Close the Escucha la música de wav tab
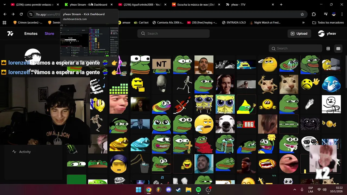347x195 pixels. click(x=219, y=5)
